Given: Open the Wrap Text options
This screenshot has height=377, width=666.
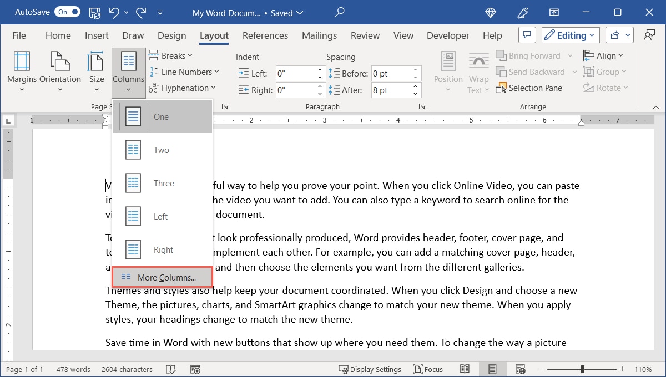Looking at the screenshot, I should 478,75.
